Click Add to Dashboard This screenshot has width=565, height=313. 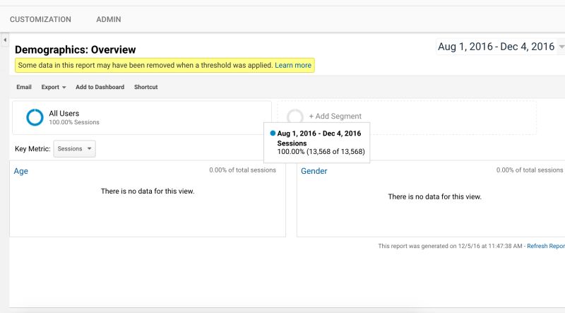(x=100, y=87)
